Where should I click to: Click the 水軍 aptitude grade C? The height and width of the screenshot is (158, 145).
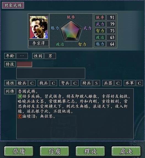point(139,83)
